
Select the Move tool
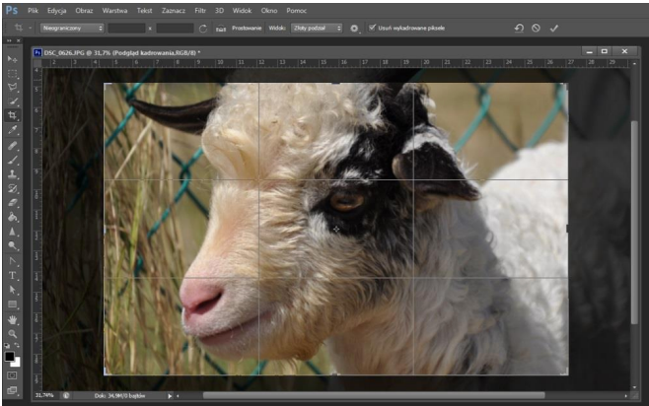coord(12,59)
